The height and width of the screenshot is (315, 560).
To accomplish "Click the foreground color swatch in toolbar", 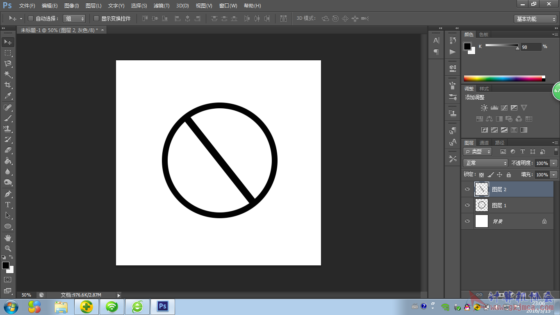I will [x=5, y=265].
